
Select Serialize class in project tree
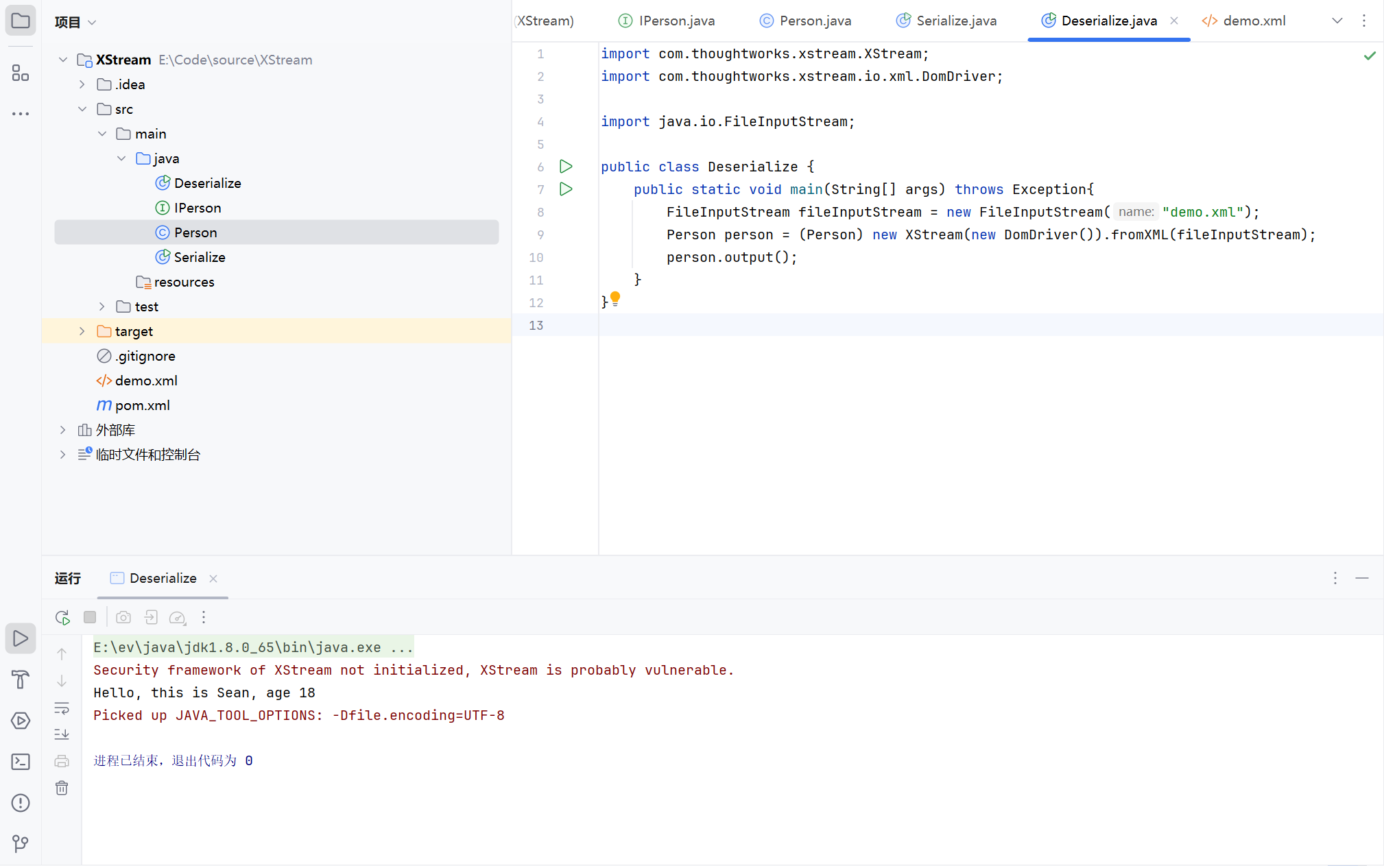(190, 257)
